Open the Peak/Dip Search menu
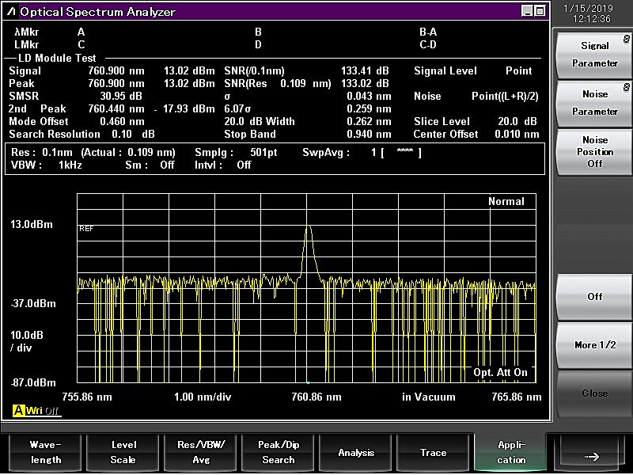The width and height of the screenshot is (633, 475). pyautogui.click(x=278, y=452)
